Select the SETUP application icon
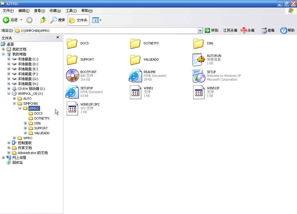The height and width of the screenshot is (214, 297). click(x=198, y=76)
